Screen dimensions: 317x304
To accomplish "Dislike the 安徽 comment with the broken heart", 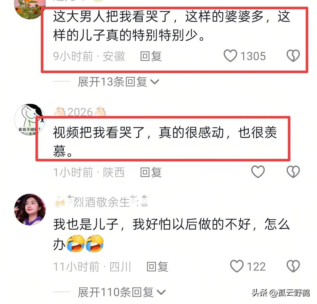I will 293,56.
